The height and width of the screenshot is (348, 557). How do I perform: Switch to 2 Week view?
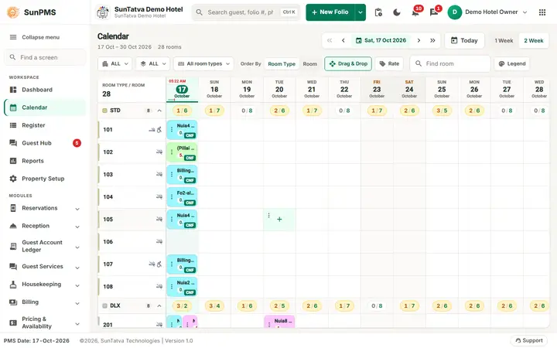(534, 41)
